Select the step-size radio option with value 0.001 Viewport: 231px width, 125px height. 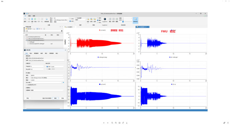(x=47, y=66)
